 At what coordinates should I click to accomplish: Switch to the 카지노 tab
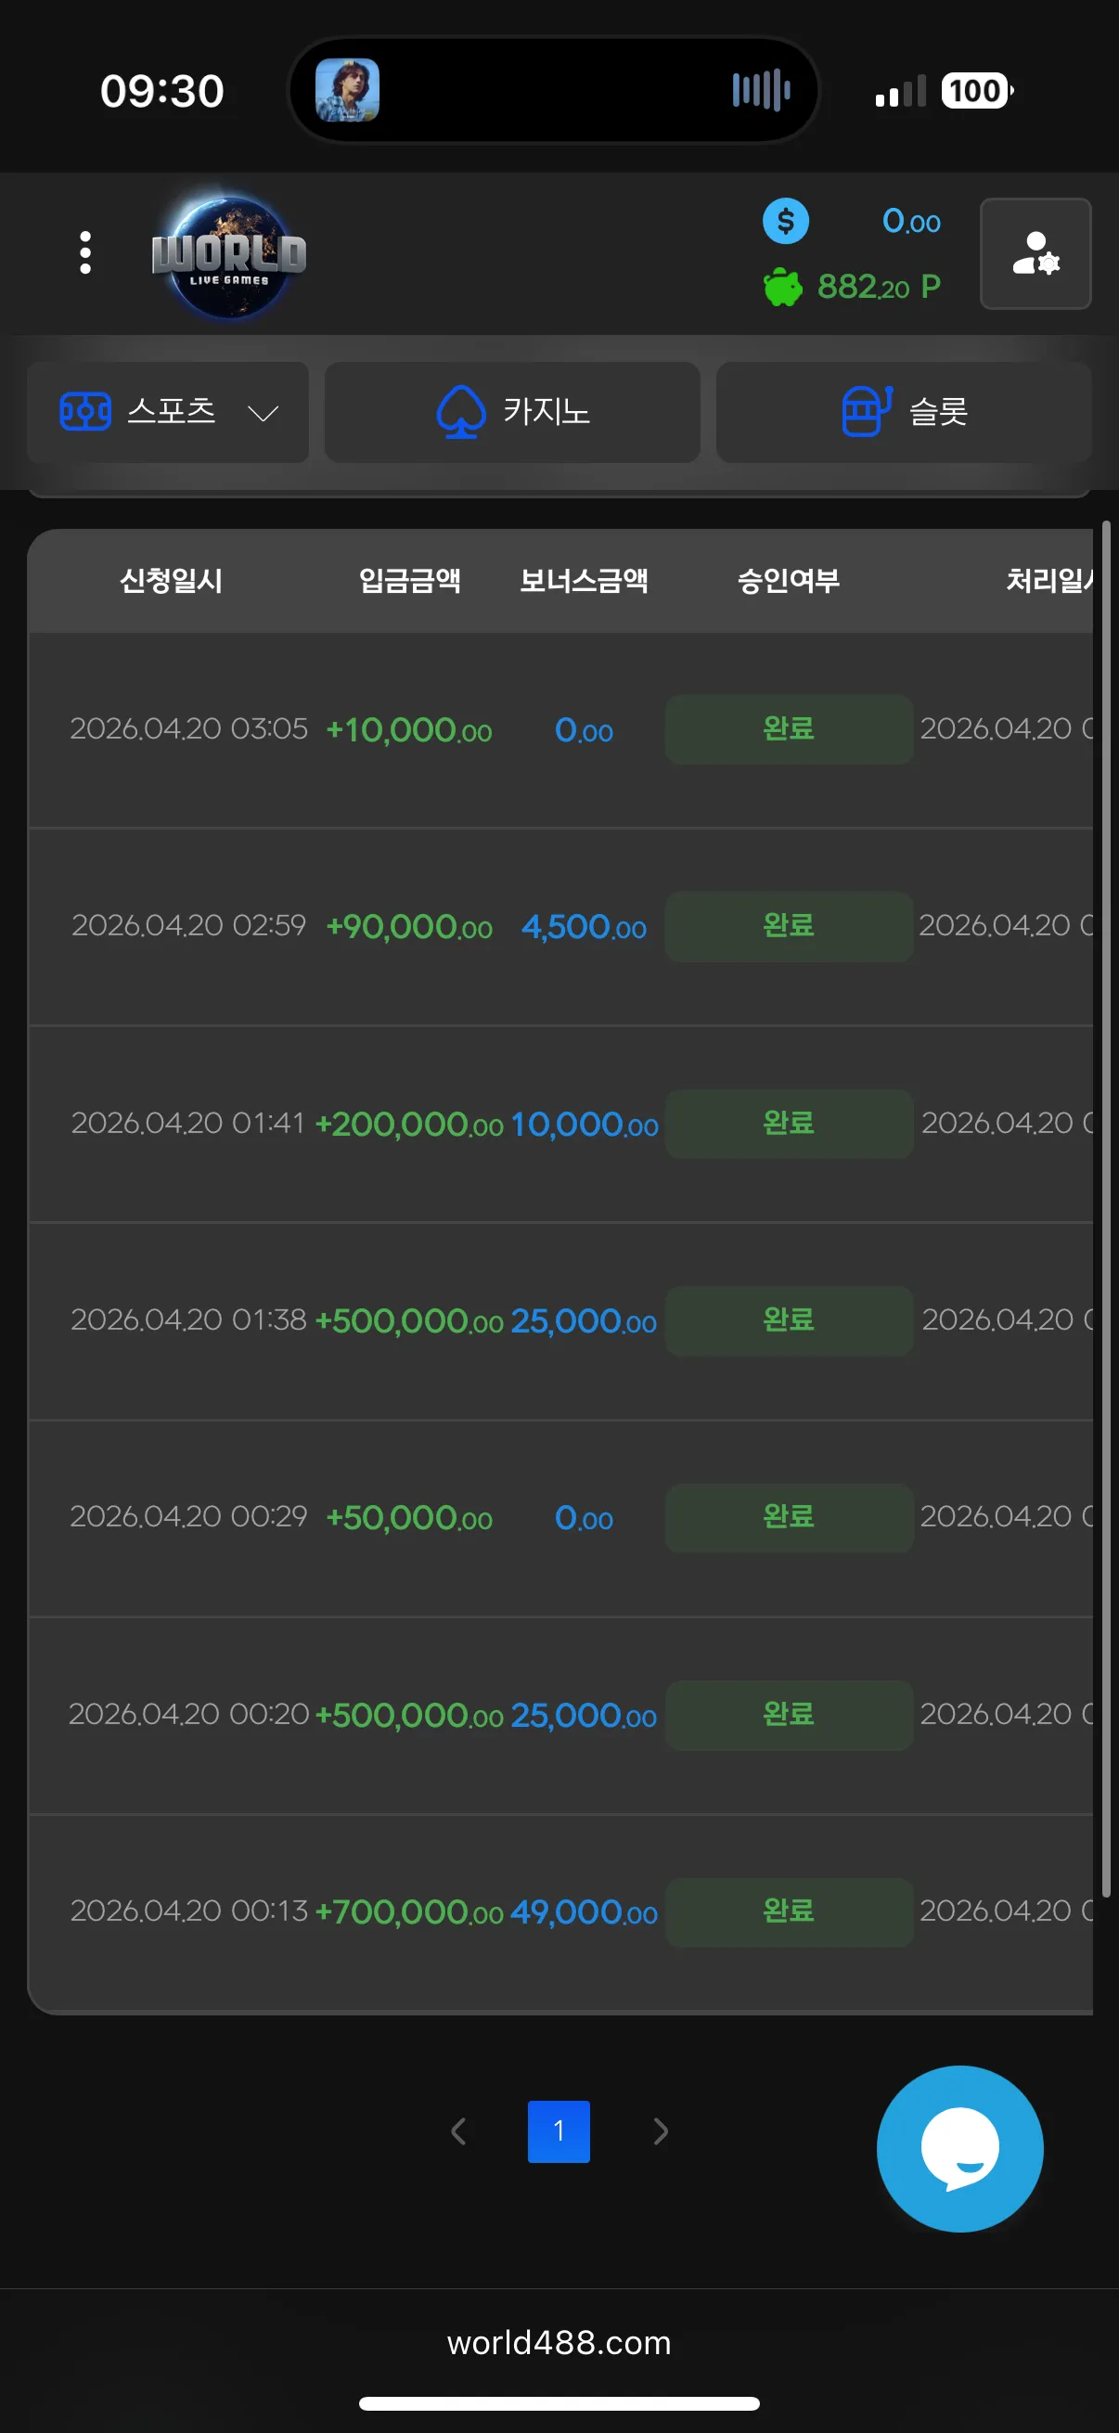(x=513, y=412)
